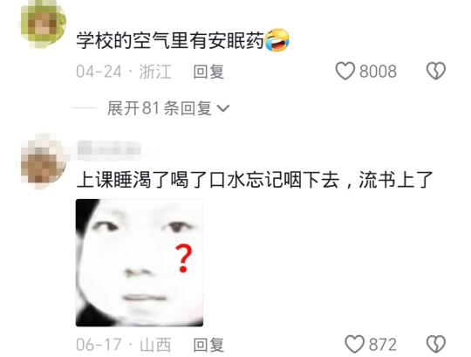471x357 pixels.
Task: Tap the red question mark on the meme
Action: [183, 258]
